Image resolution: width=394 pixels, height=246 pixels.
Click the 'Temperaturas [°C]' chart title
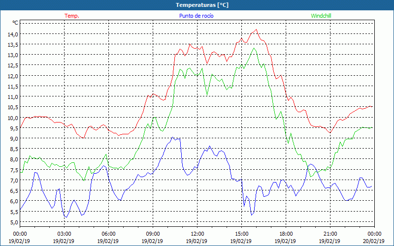(x=202, y=5)
